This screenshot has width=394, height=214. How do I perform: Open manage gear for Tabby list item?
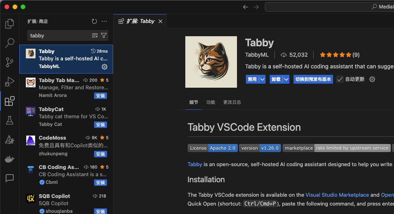(104, 67)
